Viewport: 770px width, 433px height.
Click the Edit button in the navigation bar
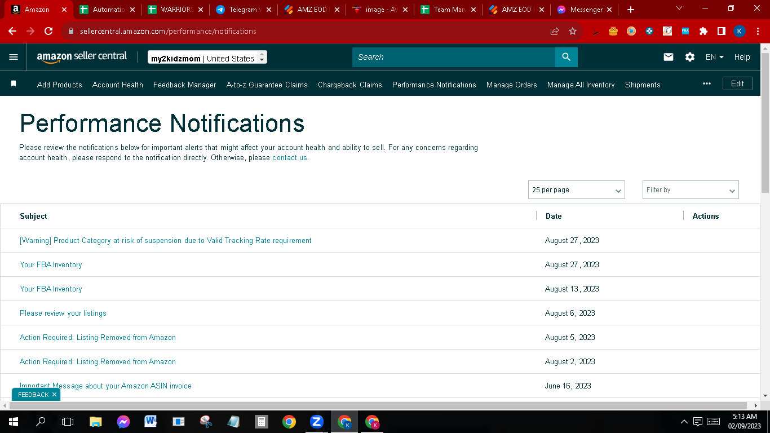(x=737, y=83)
